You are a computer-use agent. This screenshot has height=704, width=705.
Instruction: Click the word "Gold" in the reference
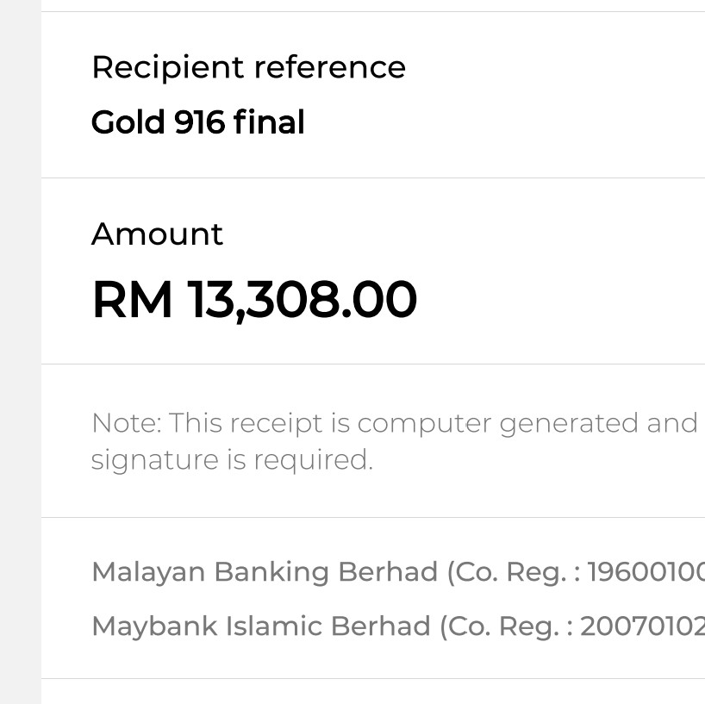coord(128,122)
